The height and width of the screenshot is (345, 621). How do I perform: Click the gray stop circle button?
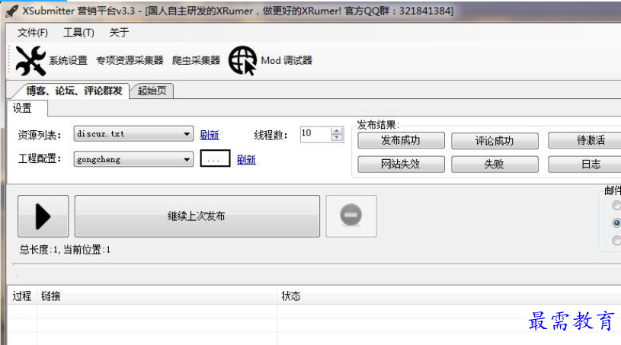click(351, 216)
